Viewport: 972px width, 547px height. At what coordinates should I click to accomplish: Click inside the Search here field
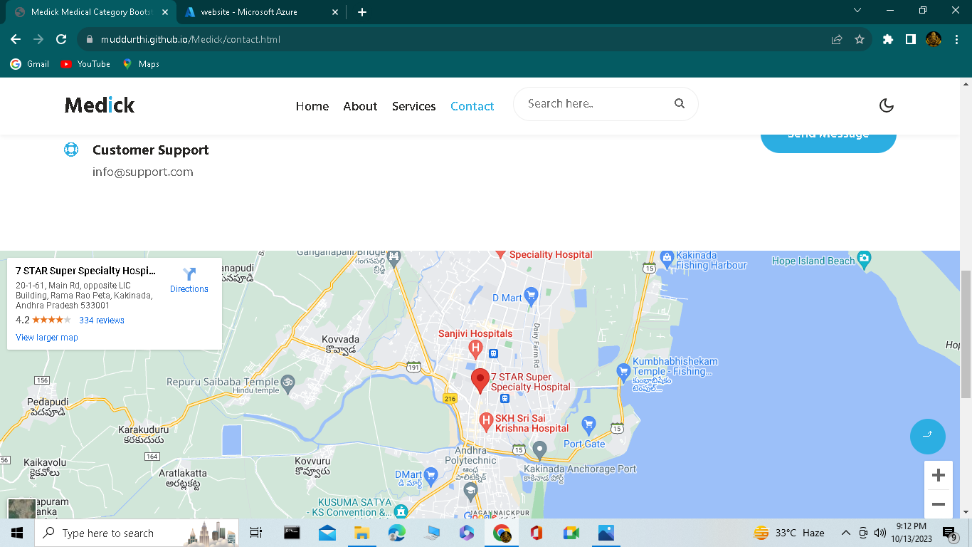(591, 103)
